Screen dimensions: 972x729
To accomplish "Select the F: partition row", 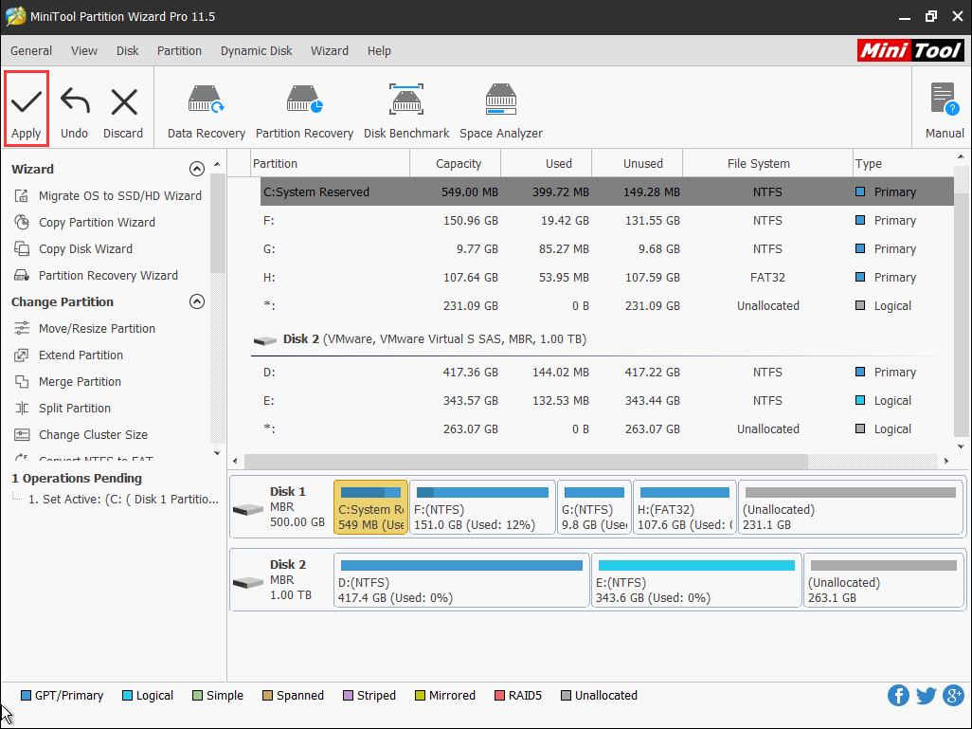I will click(x=607, y=220).
